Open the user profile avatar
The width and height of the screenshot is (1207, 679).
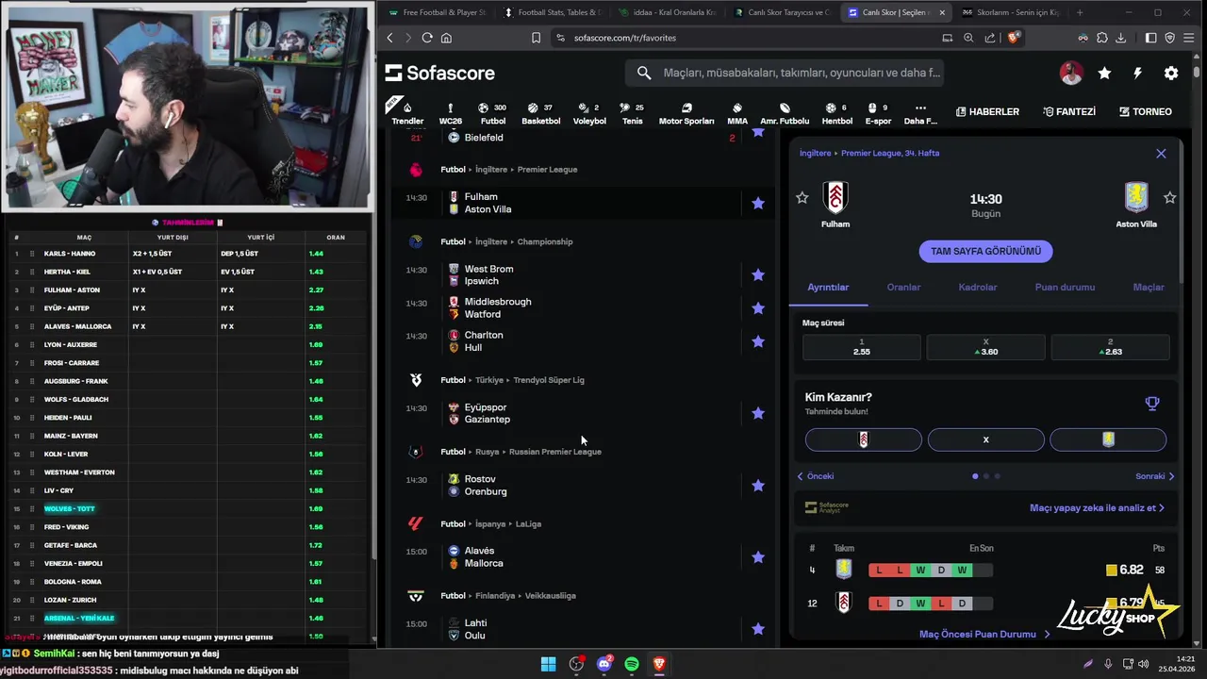click(x=1071, y=73)
